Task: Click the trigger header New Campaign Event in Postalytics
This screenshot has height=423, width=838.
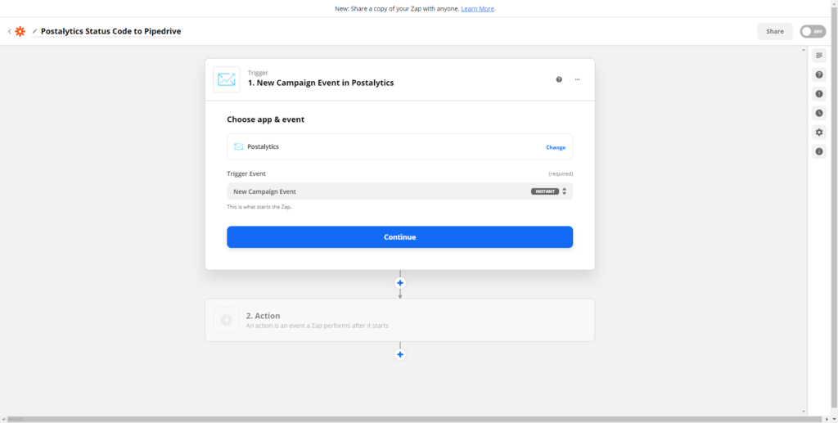Action: [321, 83]
